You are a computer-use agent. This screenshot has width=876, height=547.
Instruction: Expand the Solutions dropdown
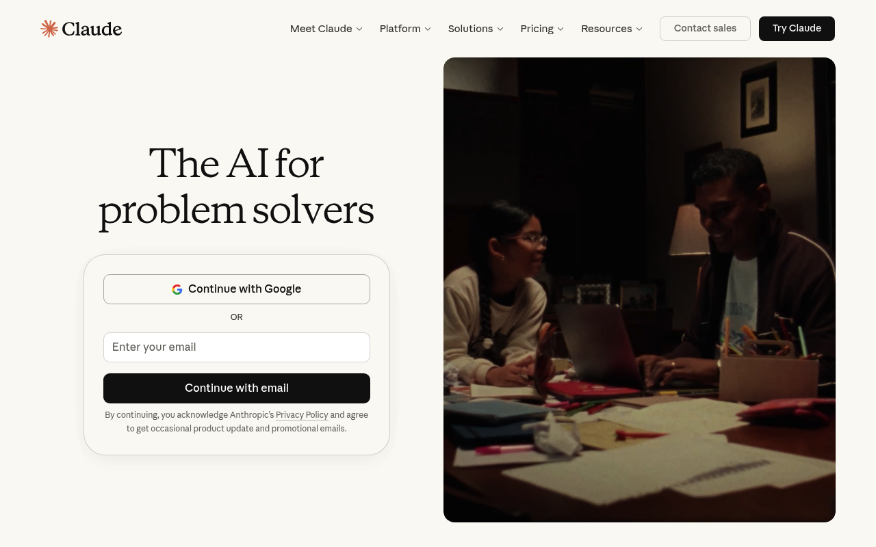pos(476,29)
